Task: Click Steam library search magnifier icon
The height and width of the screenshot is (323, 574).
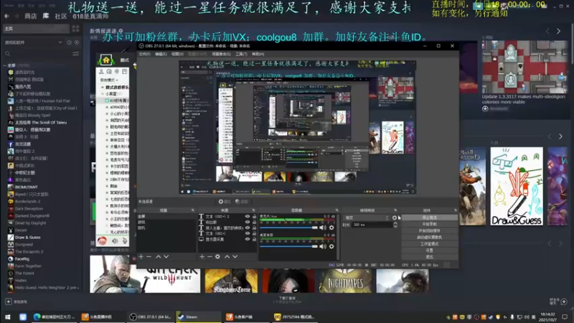Action: click(7, 54)
